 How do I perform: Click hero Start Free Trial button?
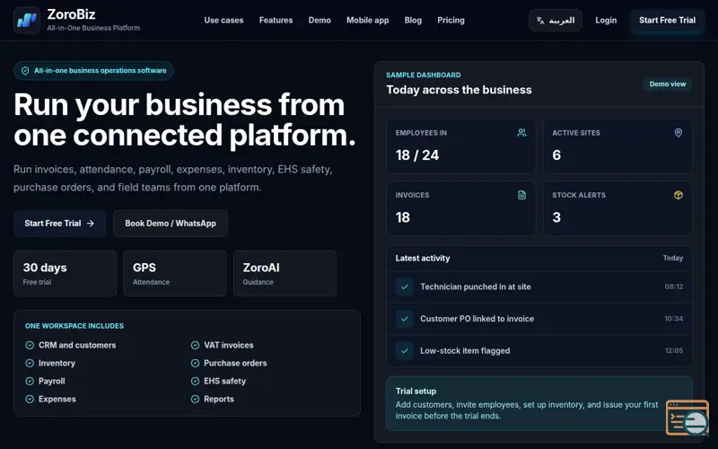point(59,223)
